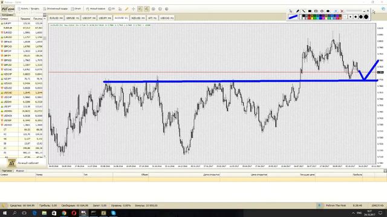
Task: Click the round settings icon in toolbar
Action: (x=167, y=9)
